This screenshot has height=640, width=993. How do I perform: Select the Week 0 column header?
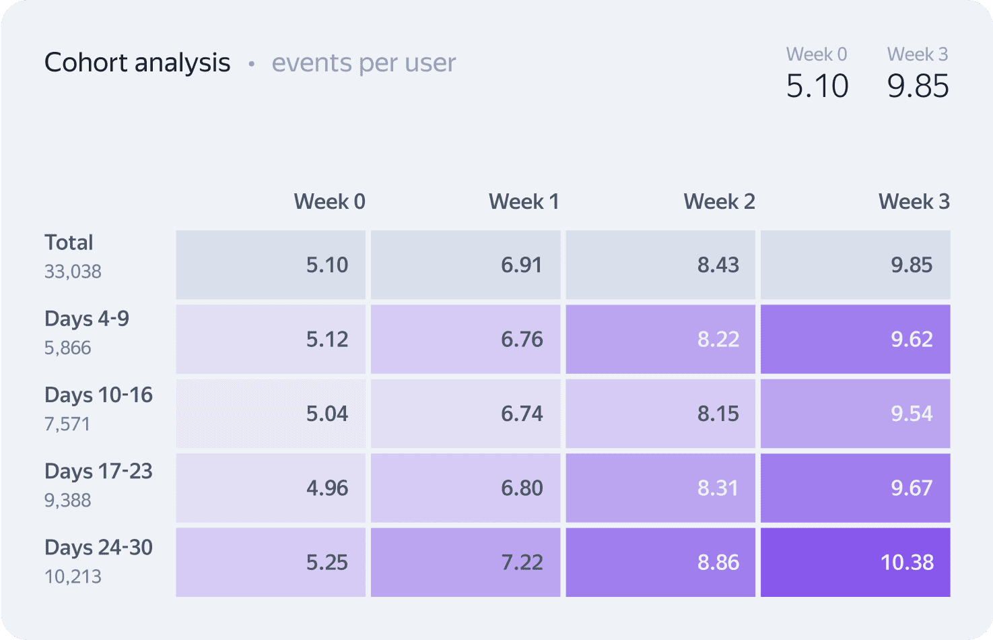[x=329, y=201]
